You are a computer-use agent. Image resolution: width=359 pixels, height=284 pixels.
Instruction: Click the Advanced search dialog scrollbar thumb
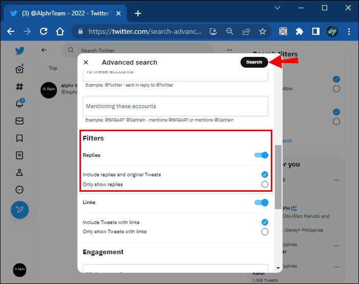pos(278,177)
